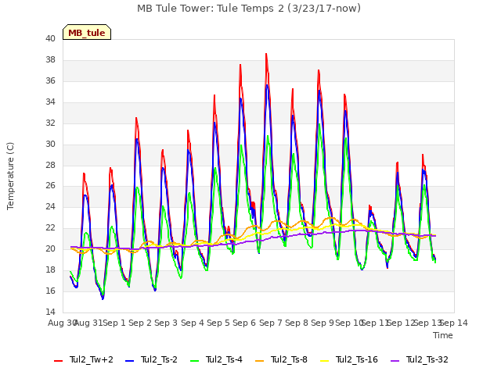Click the blue Tul2_Ts-2 legend swatch
This screenshot has width=501, height=375.
tap(129, 361)
